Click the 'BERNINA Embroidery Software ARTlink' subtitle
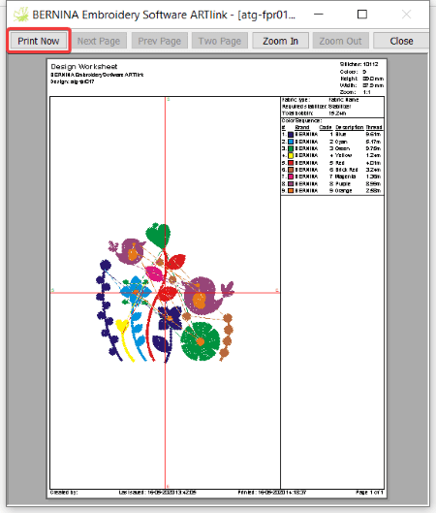The height and width of the screenshot is (513, 436). pyautogui.click(x=97, y=75)
